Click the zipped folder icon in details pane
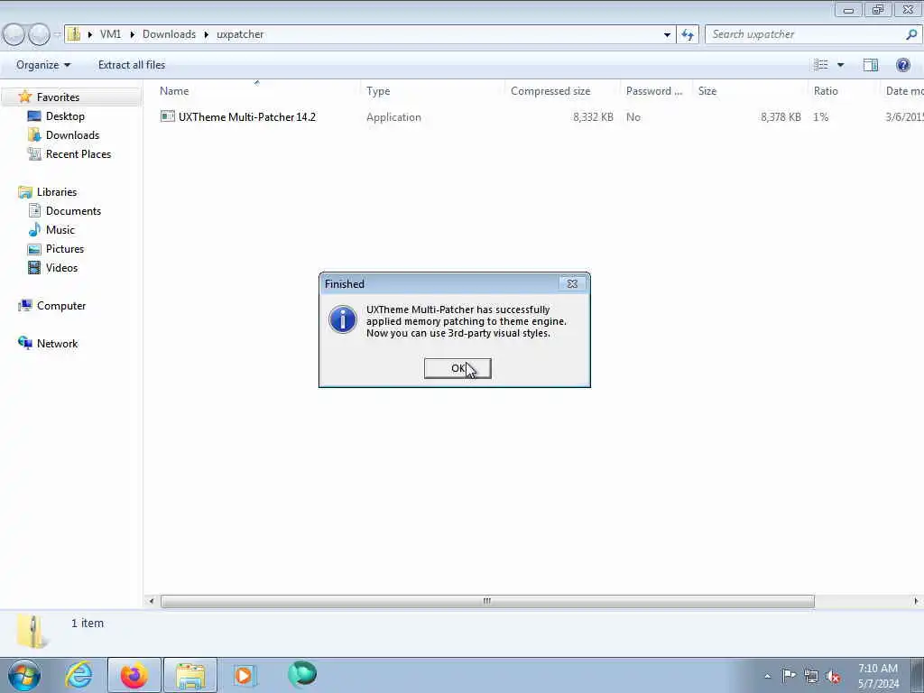 [x=32, y=631]
